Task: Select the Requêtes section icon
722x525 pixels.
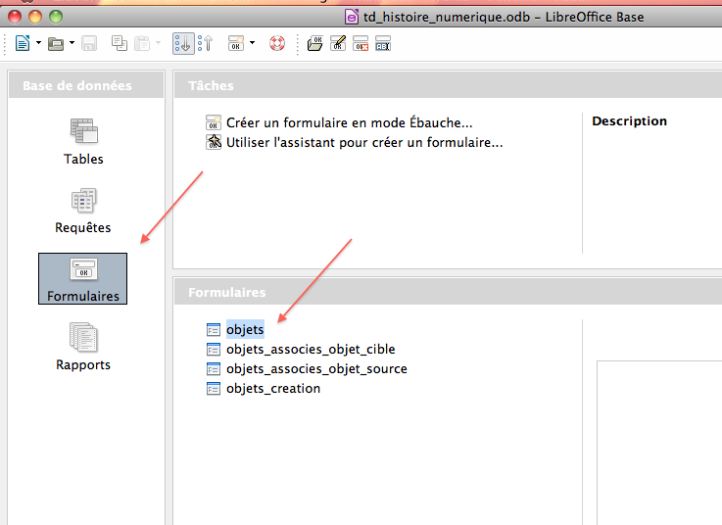Action: tap(83, 201)
